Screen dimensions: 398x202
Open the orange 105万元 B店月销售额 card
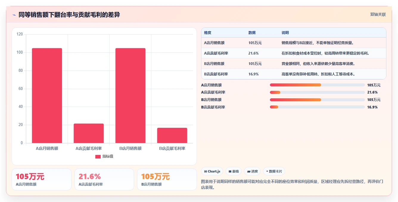click(167, 179)
